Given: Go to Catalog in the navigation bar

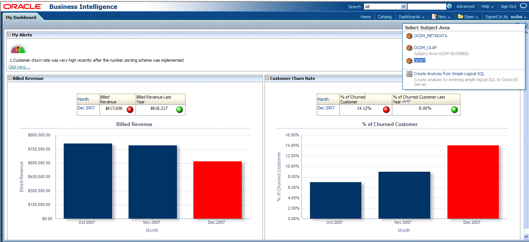Looking at the screenshot, I should pos(385,17).
